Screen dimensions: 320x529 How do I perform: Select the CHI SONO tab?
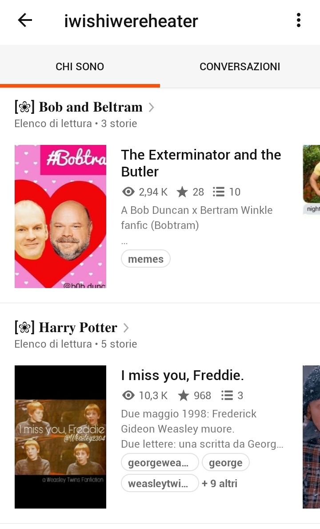[x=80, y=67]
